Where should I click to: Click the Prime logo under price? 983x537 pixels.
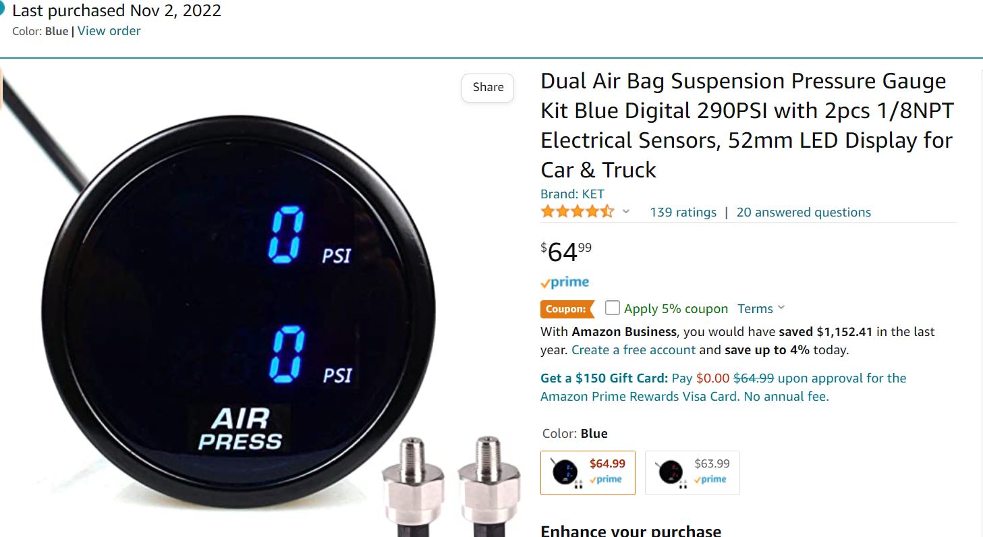click(x=565, y=283)
